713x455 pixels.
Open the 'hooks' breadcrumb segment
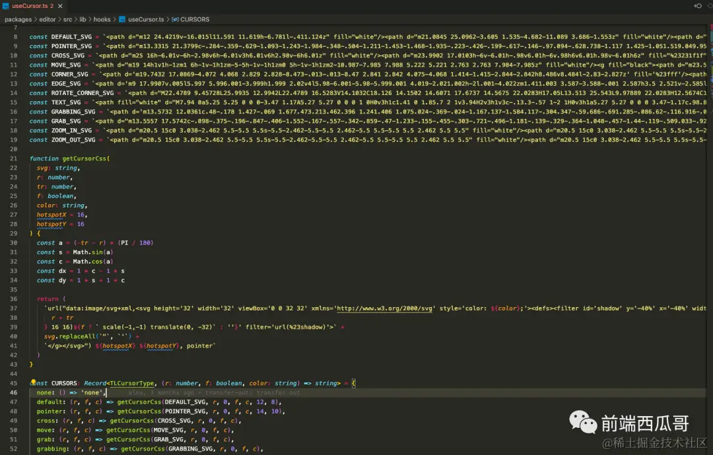coord(102,20)
